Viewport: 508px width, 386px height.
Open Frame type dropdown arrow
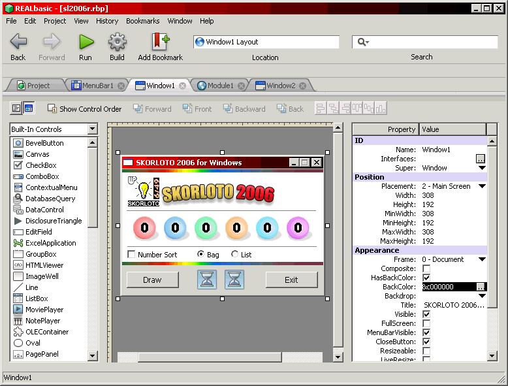coord(482,259)
